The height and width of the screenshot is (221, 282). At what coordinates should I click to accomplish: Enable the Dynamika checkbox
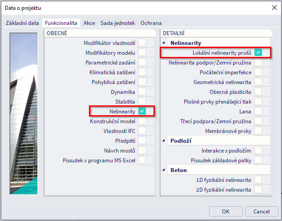pyautogui.click(x=142, y=92)
